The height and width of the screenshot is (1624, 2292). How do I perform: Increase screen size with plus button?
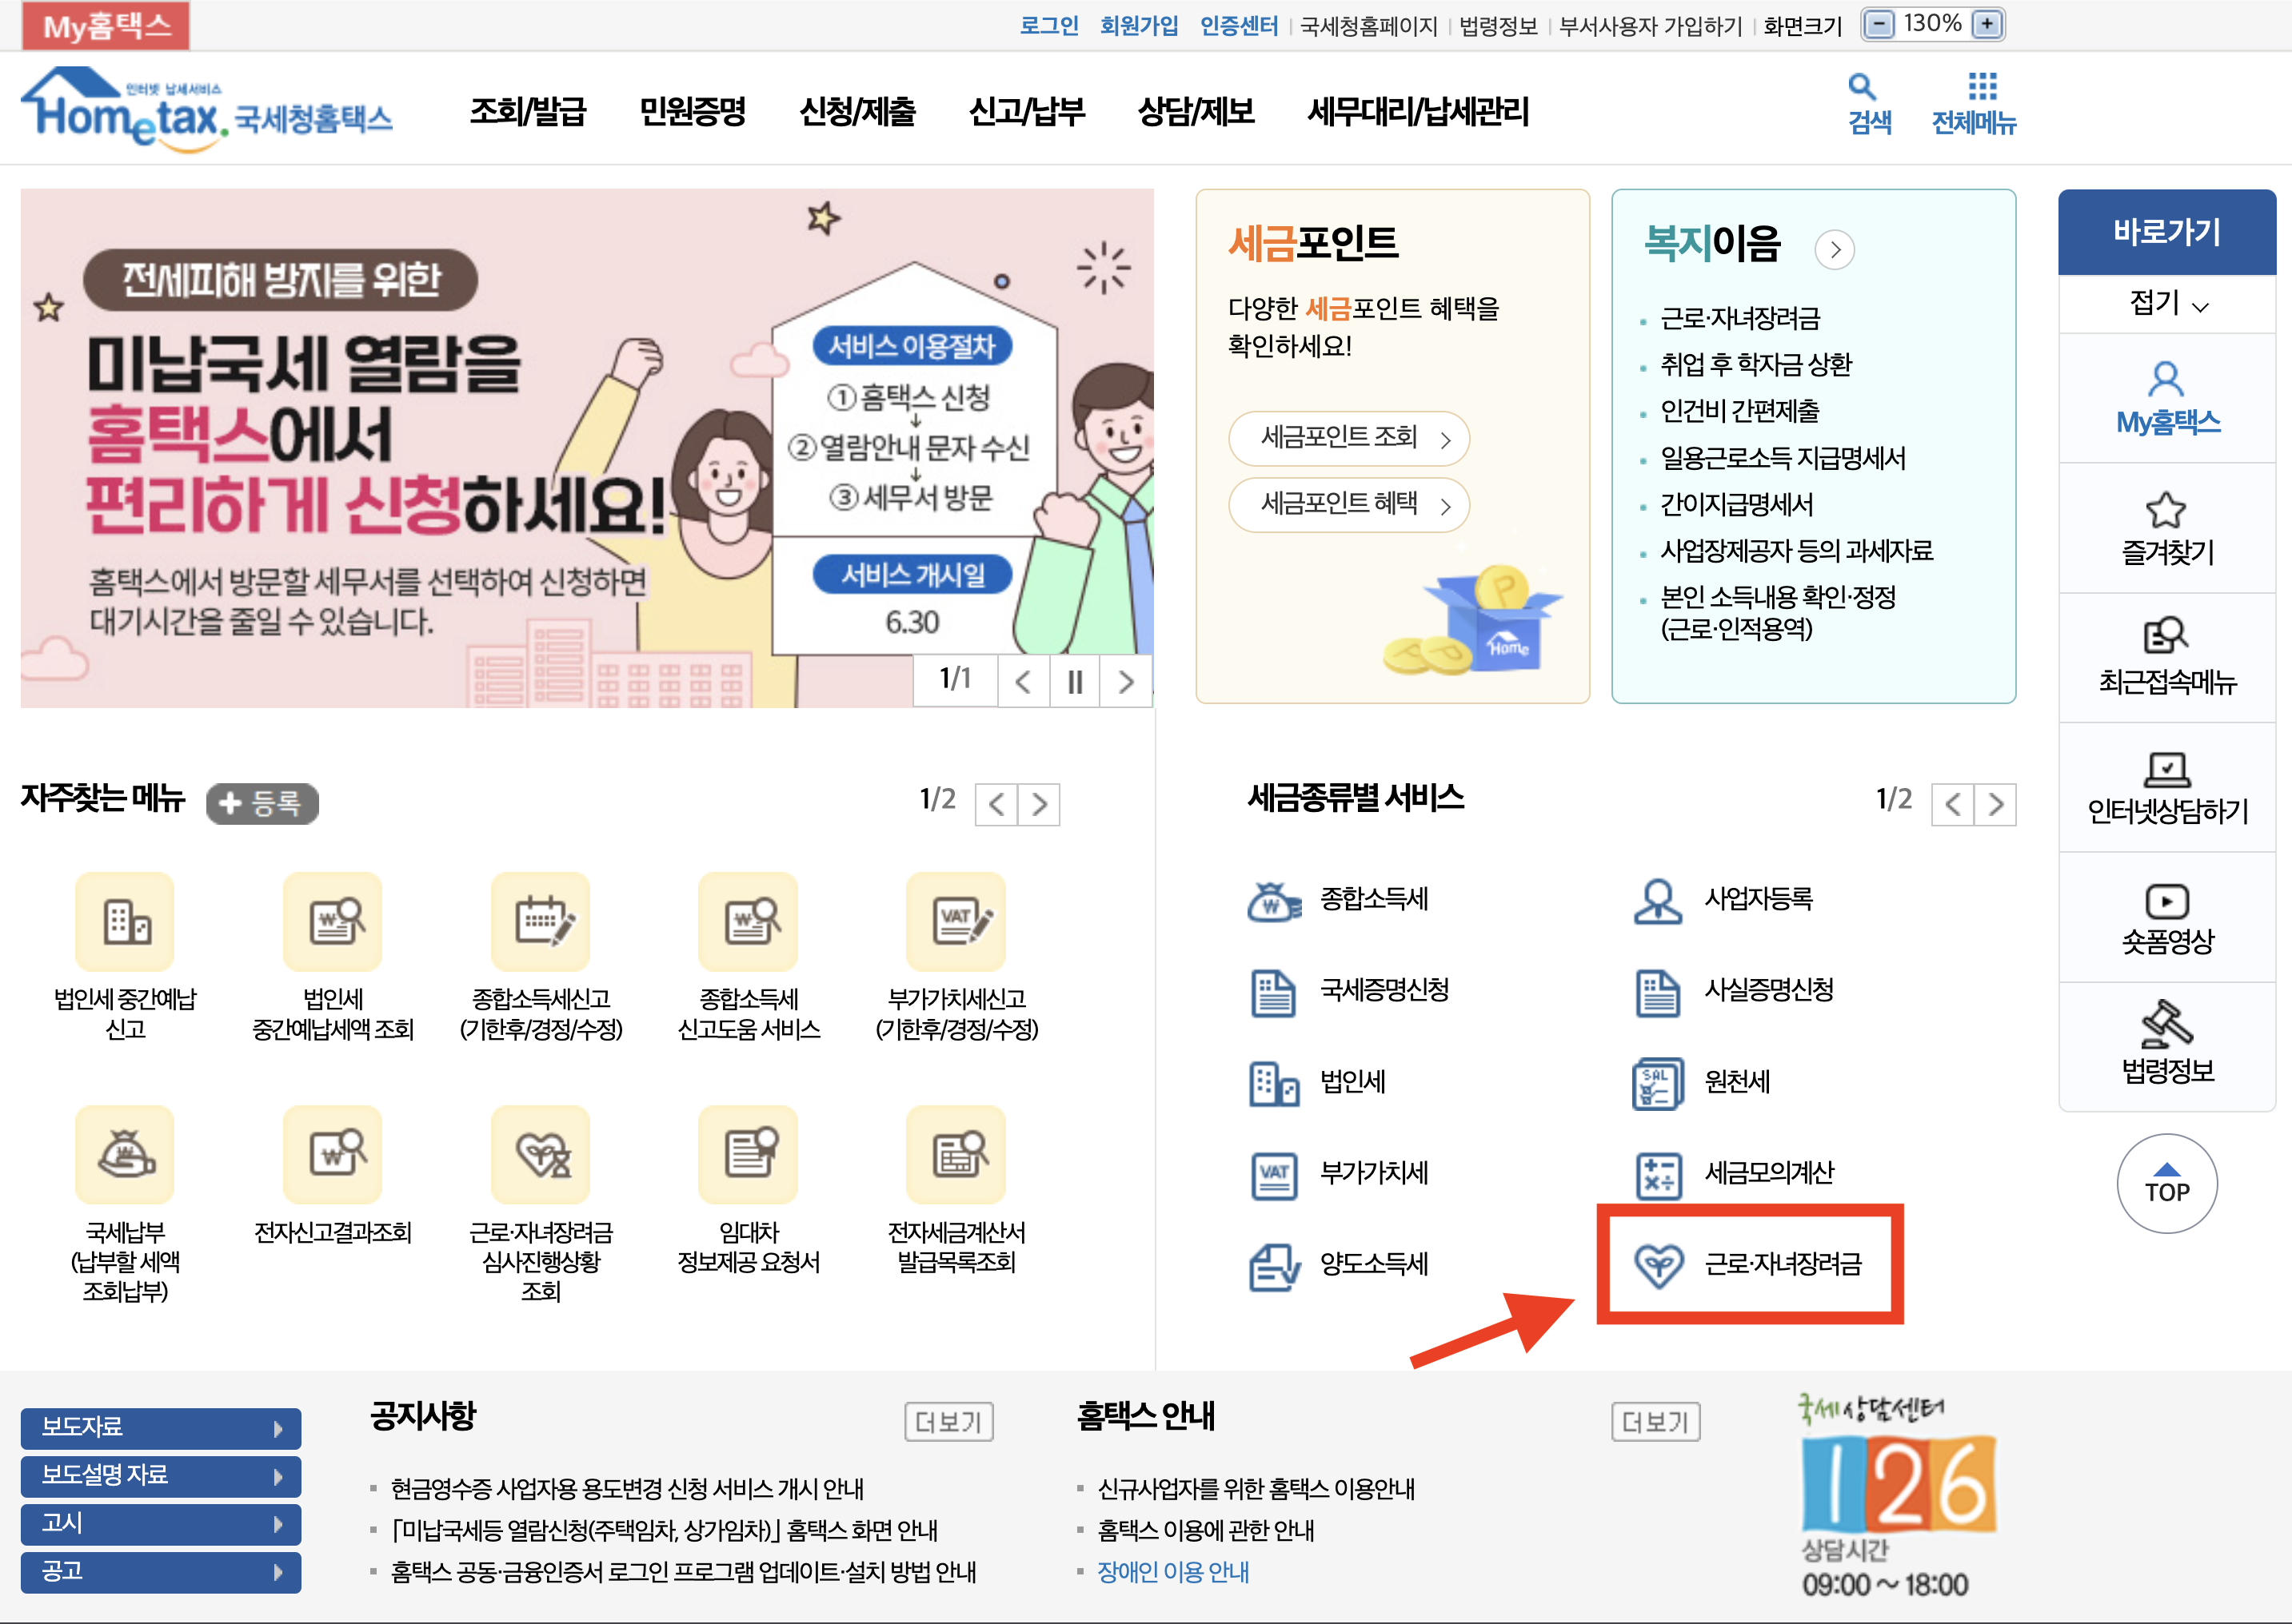1987,24
